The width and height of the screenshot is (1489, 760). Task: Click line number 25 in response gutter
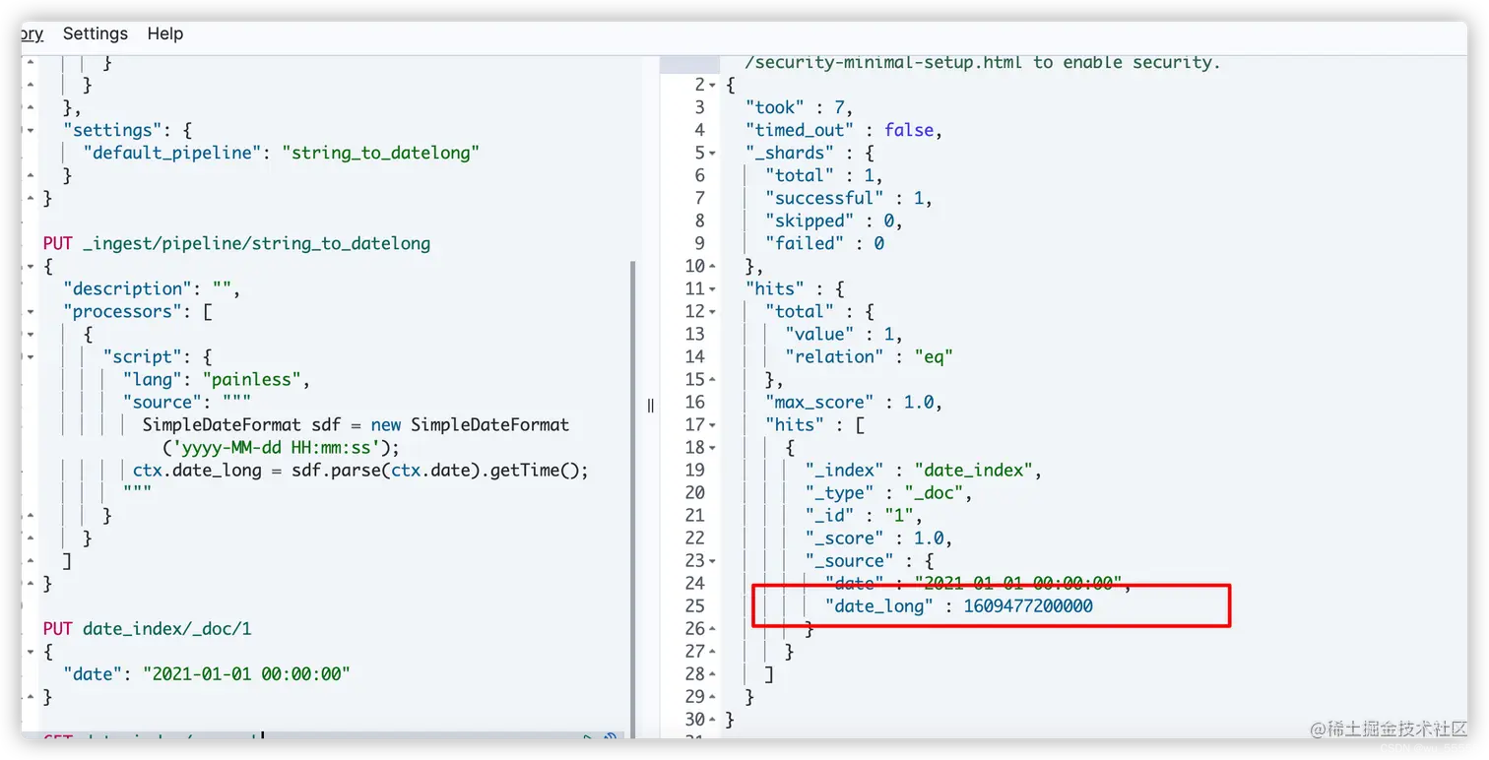click(x=694, y=605)
